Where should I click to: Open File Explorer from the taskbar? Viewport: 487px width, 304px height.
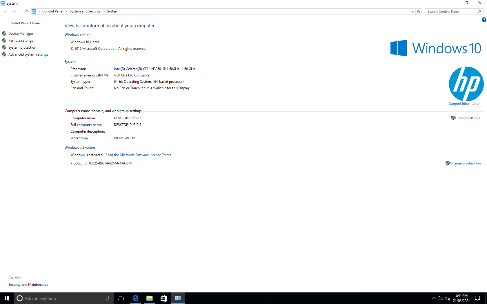149,298
